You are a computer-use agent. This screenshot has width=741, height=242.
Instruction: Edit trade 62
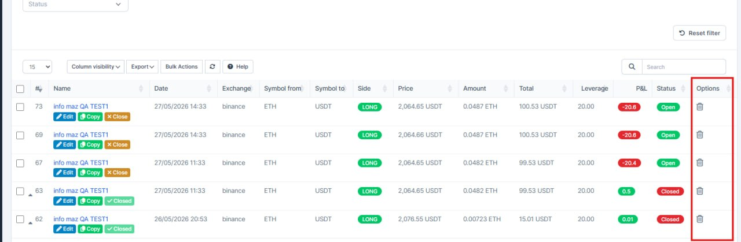65,229
